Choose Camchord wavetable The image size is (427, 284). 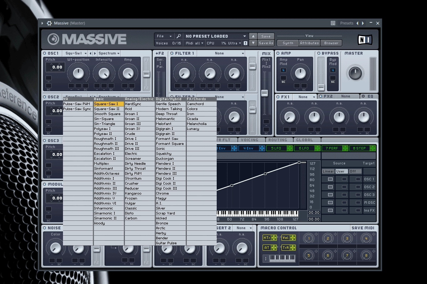pyautogui.click(x=202, y=104)
